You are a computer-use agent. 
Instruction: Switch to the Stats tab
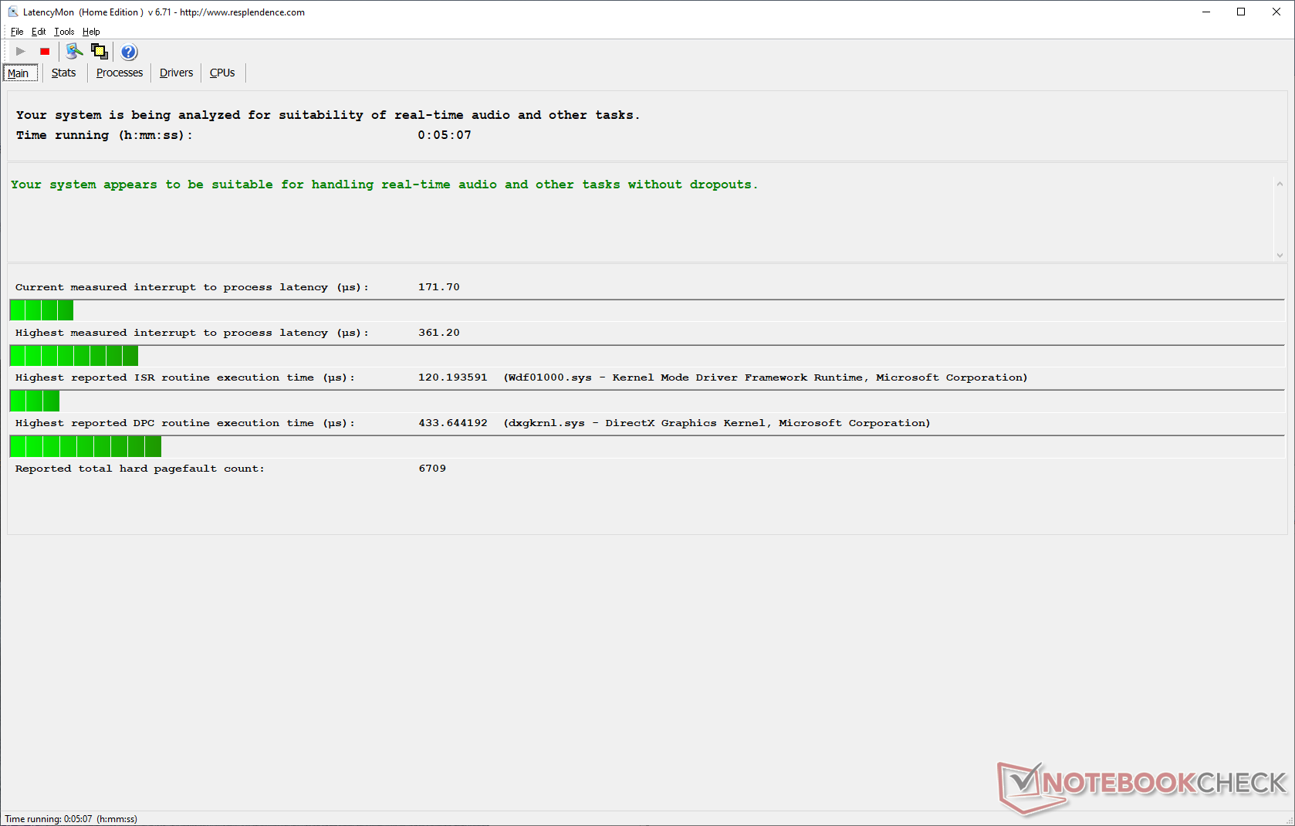click(63, 73)
